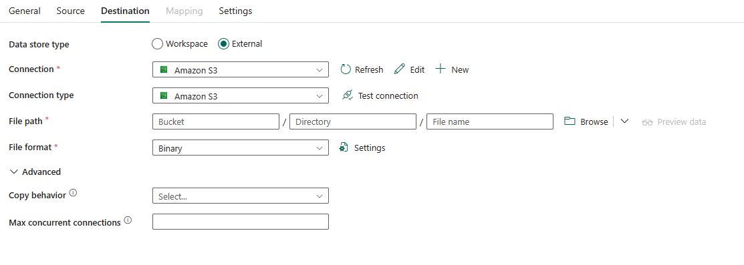Click the Test connection plug icon
744x265 pixels.
(348, 95)
